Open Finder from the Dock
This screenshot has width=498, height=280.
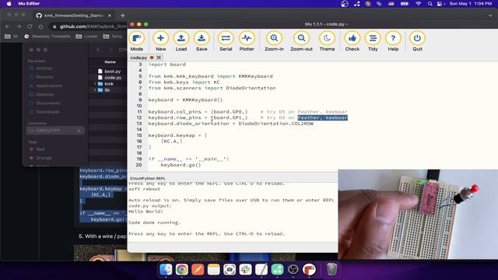(x=166, y=270)
